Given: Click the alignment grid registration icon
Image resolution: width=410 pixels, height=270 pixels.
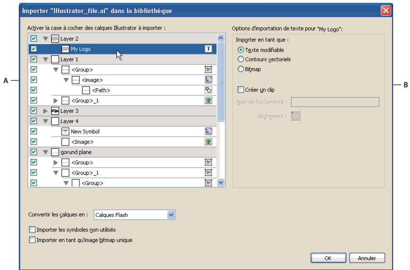Looking at the screenshot, I should pos(296,116).
